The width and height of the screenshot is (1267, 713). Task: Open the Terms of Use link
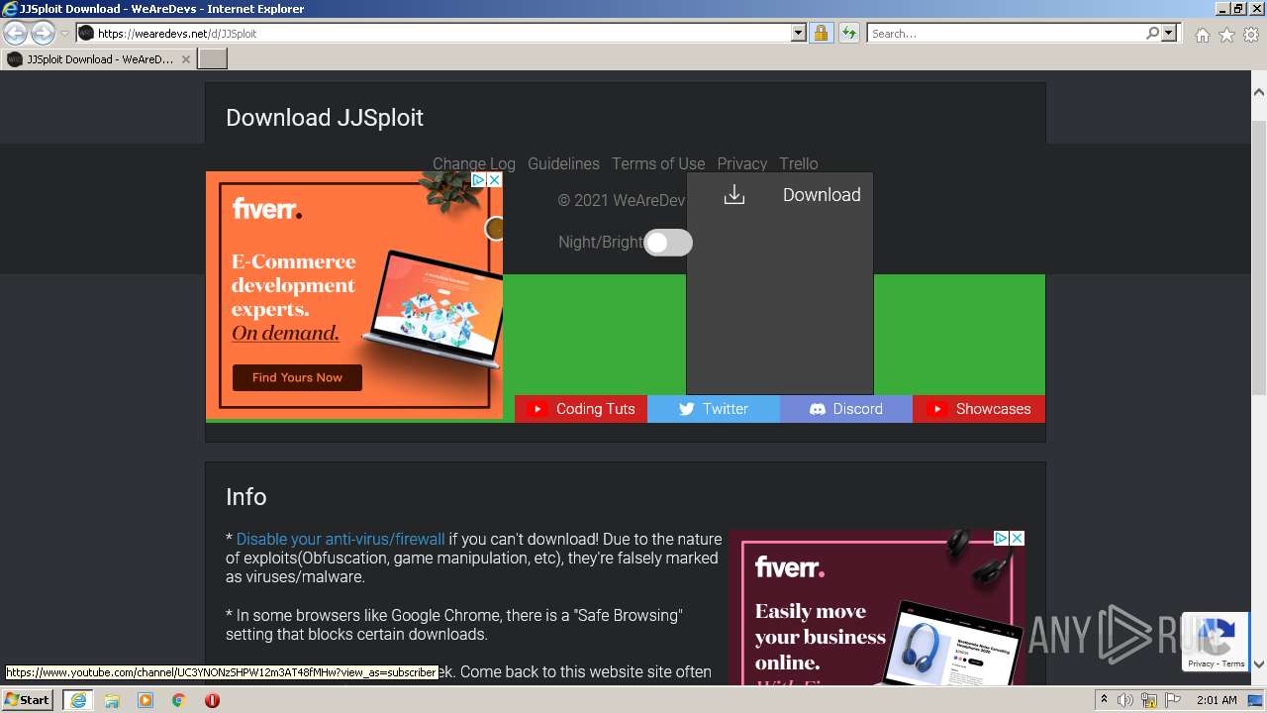[x=658, y=163]
